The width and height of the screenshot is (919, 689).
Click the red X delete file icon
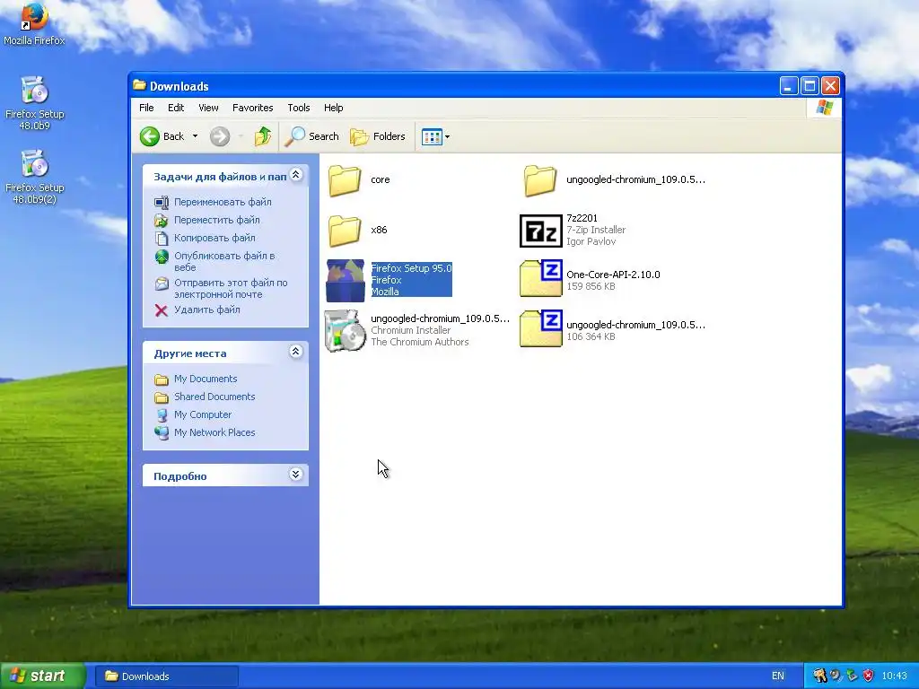click(x=162, y=310)
